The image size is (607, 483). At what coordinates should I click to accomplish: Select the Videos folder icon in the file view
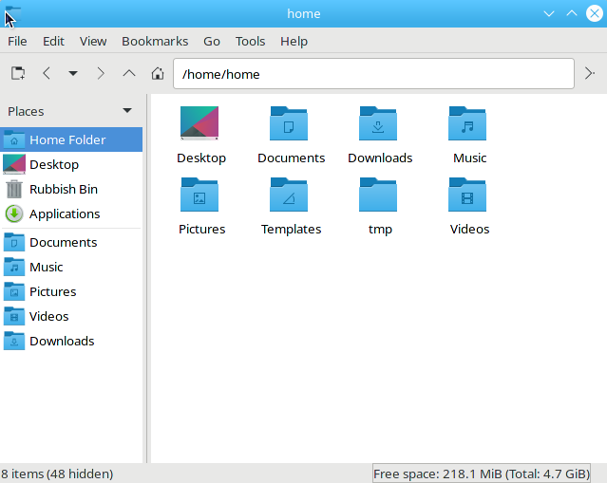pos(467,195)
